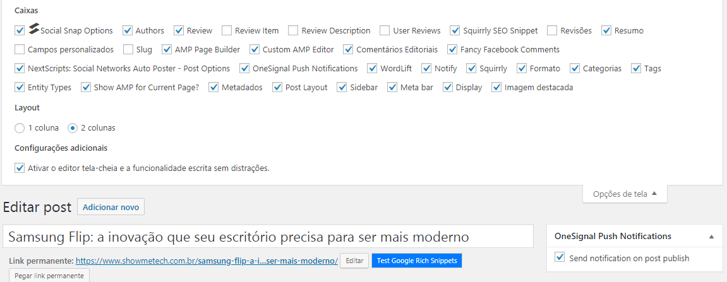Collapse the Opções de tela panel
The image size is (727, 282).
[625, 194]
